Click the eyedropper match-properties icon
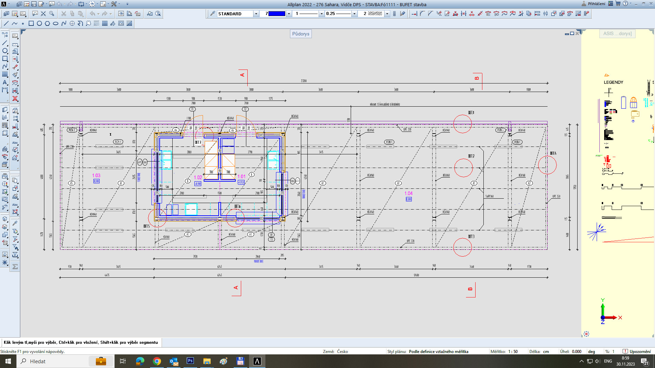 point(213,14)
